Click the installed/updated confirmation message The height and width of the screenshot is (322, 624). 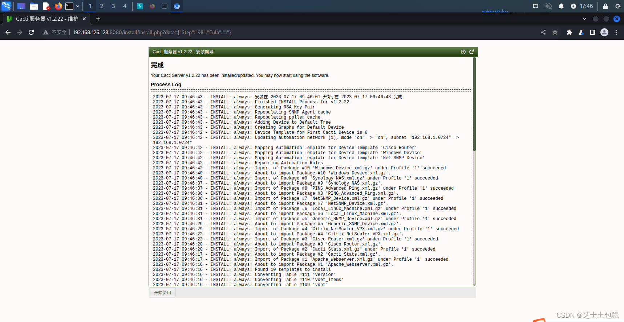(240, 75)
